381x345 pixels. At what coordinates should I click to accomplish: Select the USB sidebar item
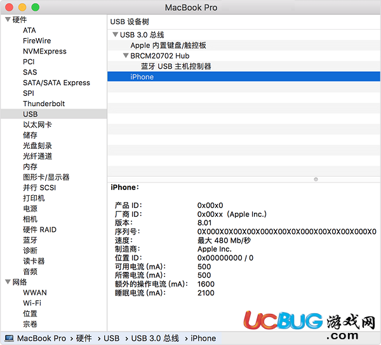point(54,114)
